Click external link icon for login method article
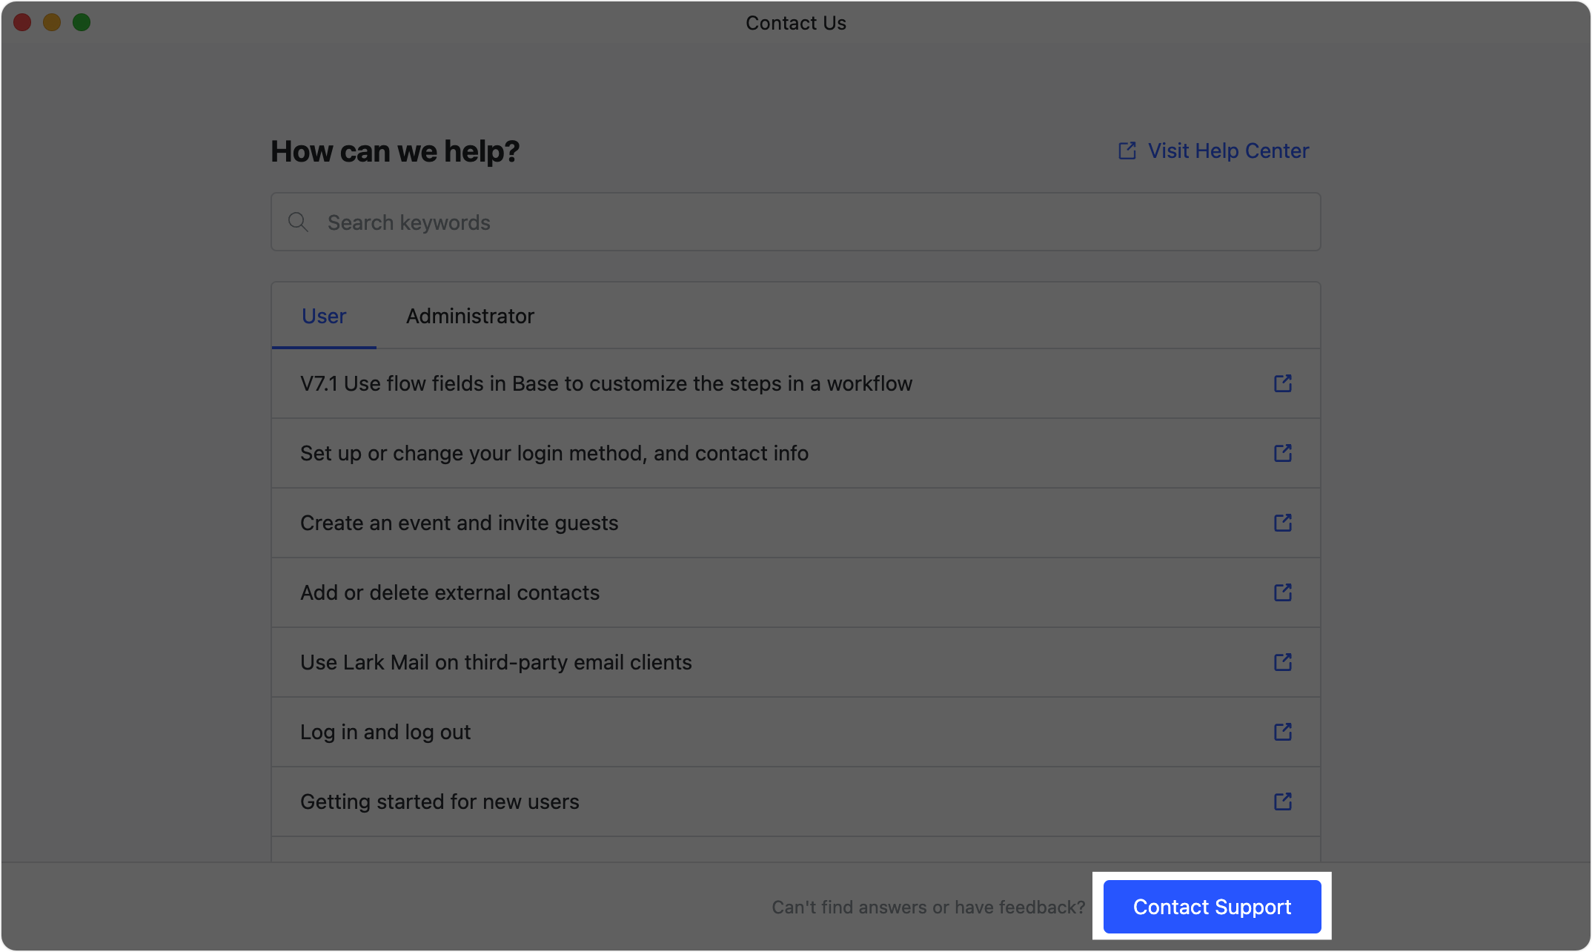 pyautogui.click(x=1282, y=453)
